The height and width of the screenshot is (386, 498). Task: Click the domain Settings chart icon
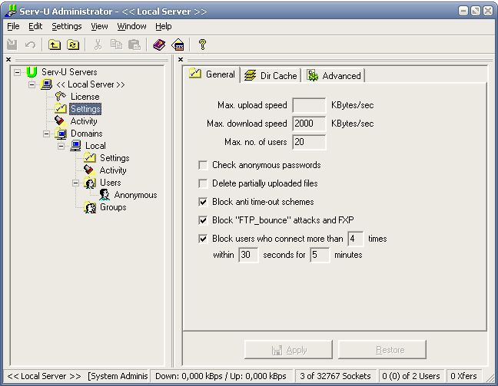pyautogui.click(x=90, y=157)
